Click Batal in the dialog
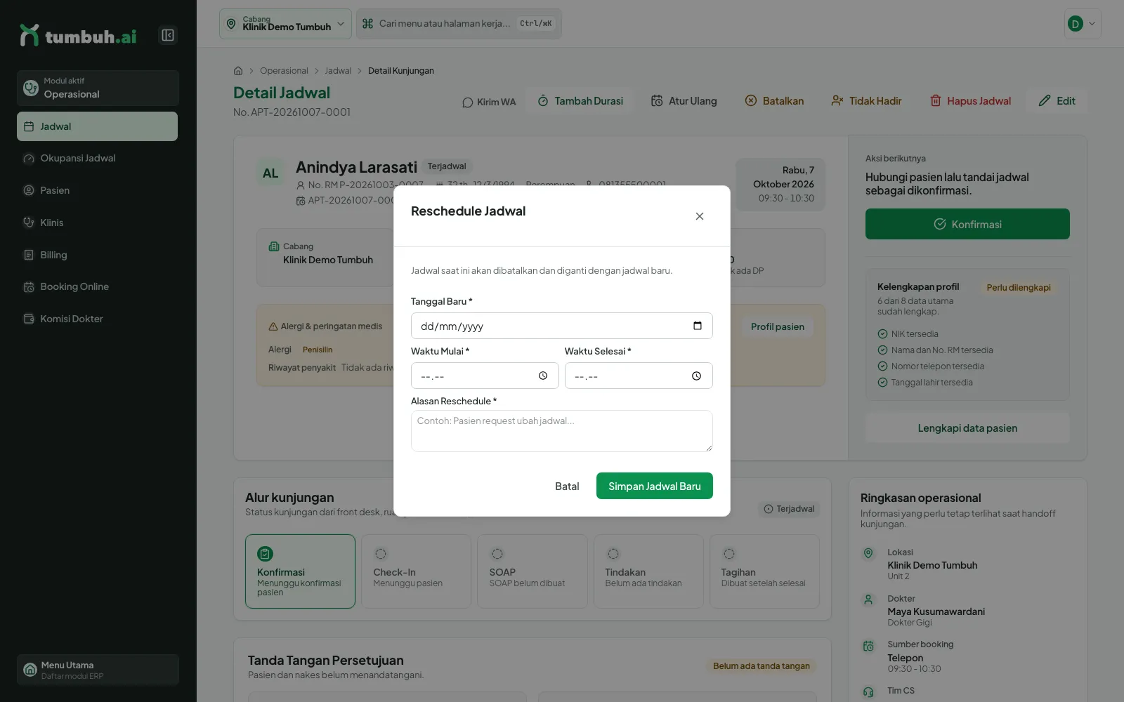 [567, 486]
